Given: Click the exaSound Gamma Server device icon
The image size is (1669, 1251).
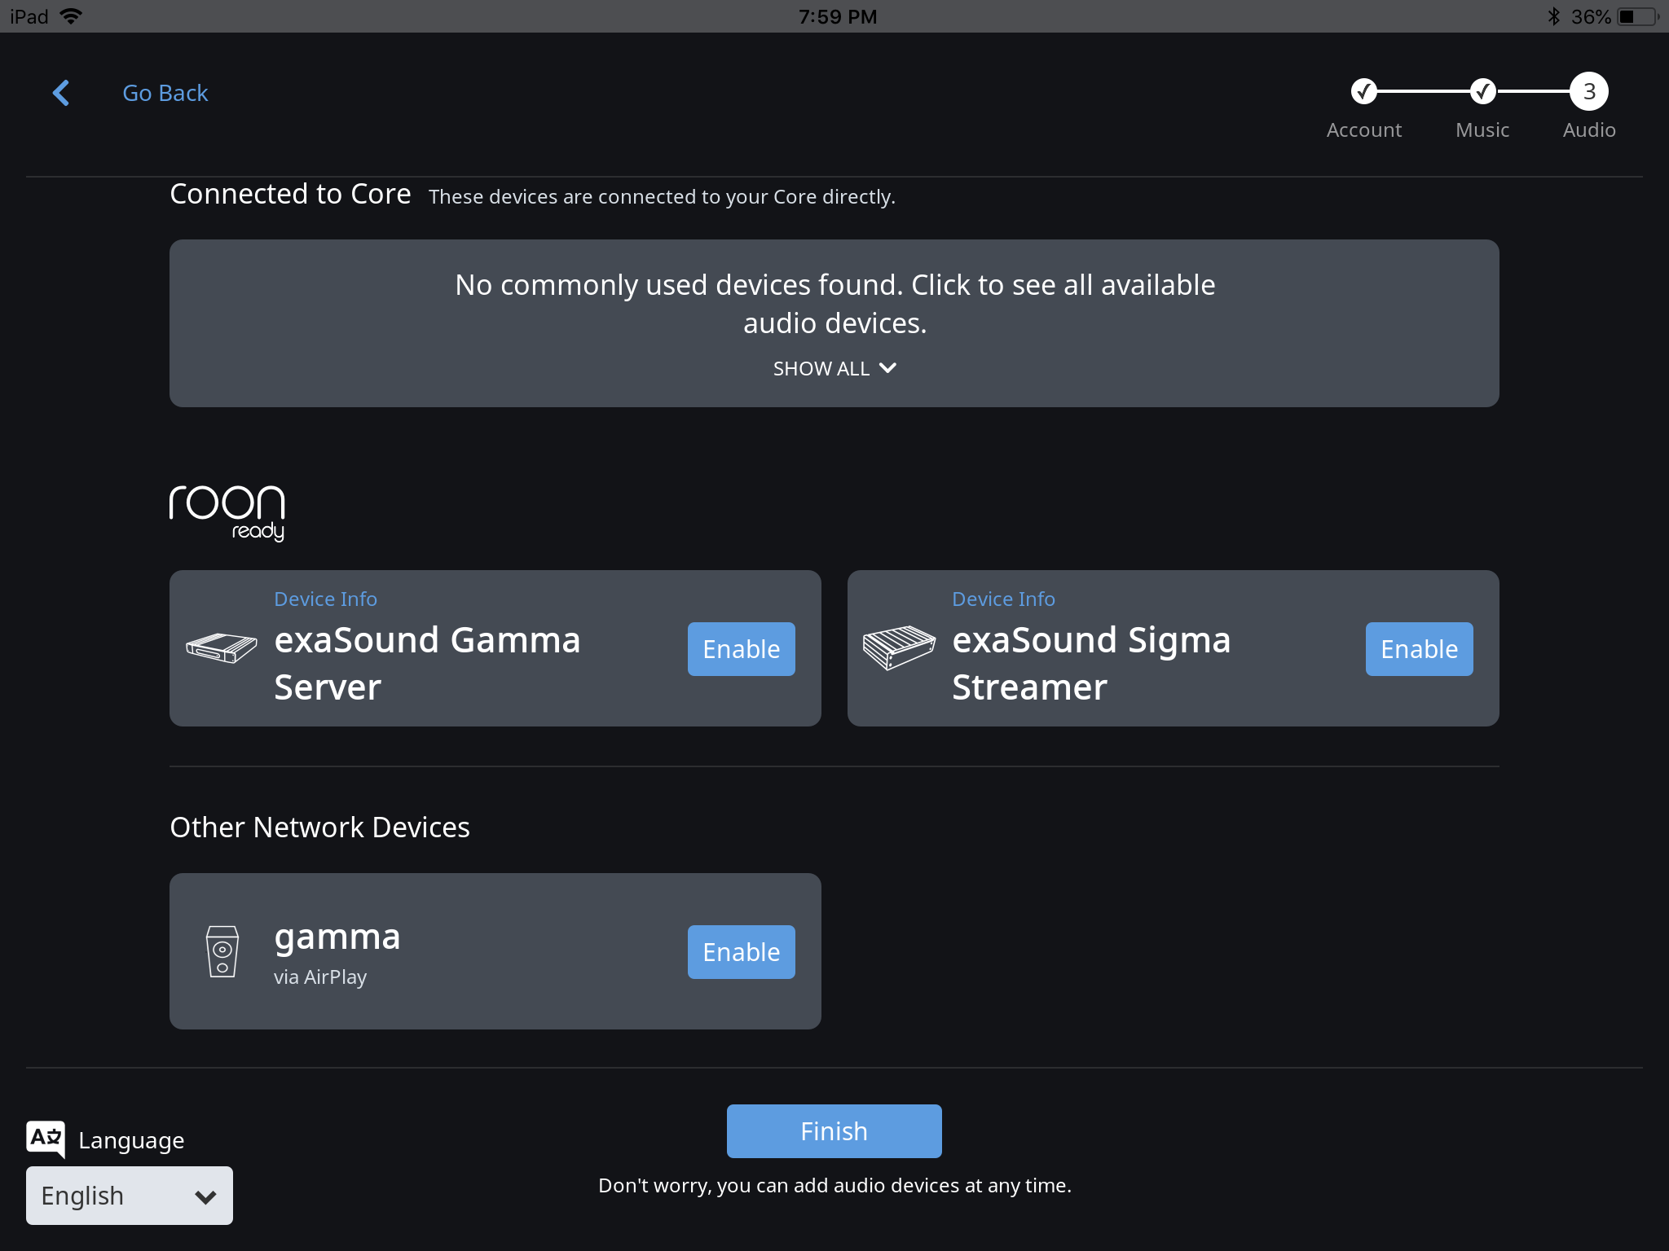Looking at the screenshot, I should click(222, 648).
